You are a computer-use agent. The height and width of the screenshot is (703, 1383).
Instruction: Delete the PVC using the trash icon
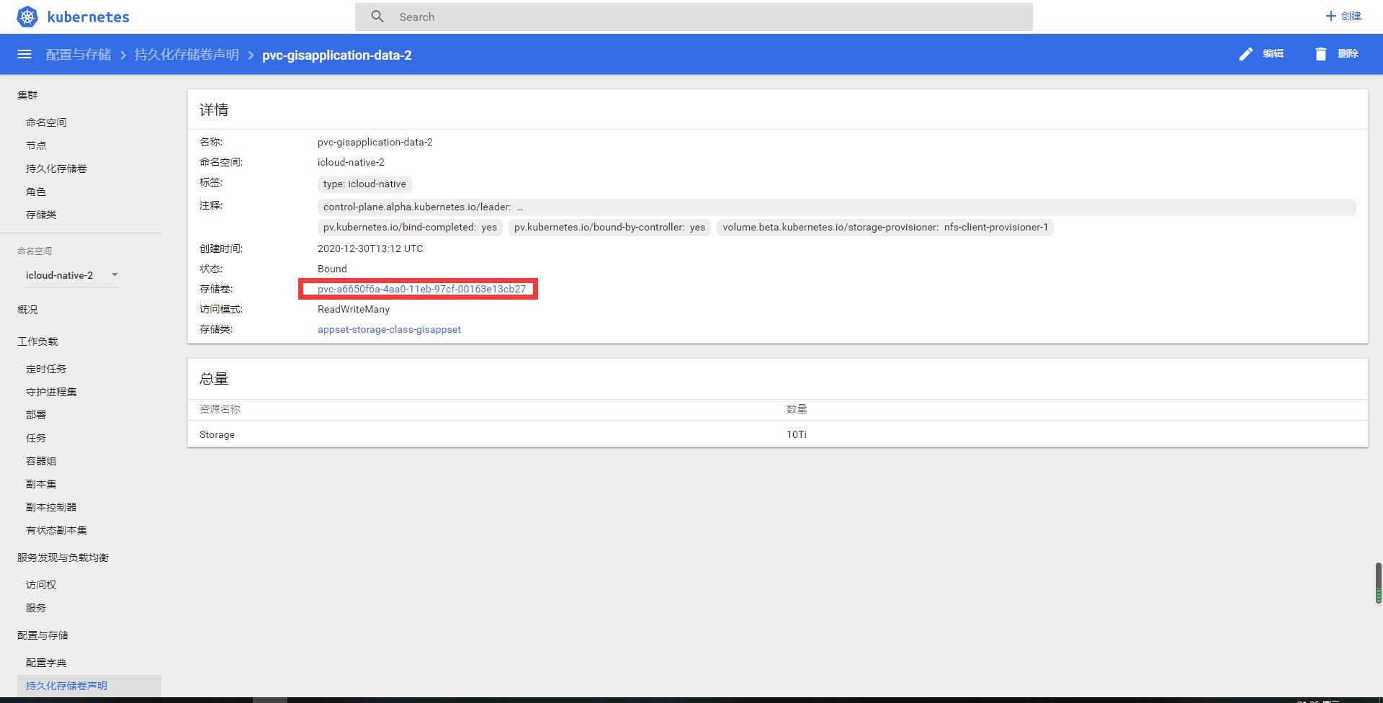pos(1320,53)
